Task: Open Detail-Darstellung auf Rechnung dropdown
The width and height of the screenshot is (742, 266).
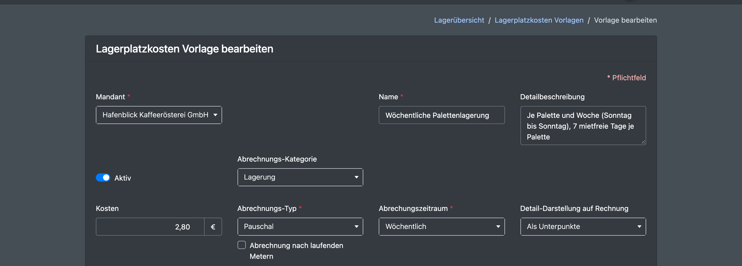Action: [583, 227]
